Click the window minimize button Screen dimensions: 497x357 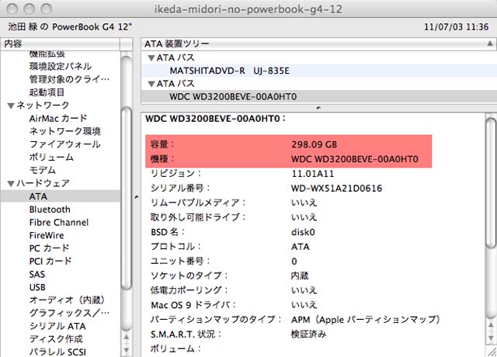click(30, 9)
